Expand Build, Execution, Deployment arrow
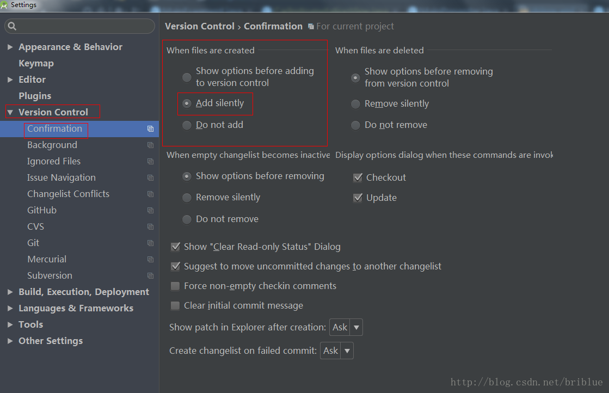 (10, 292)
